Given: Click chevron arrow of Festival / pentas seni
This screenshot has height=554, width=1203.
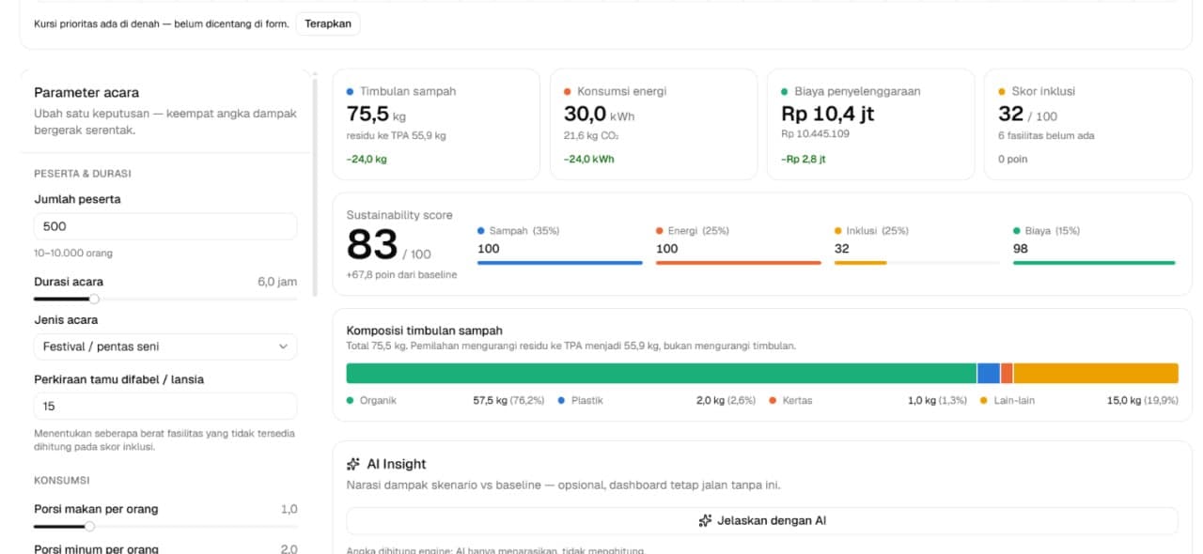Looking at the screenshot, I should point(284,346).
